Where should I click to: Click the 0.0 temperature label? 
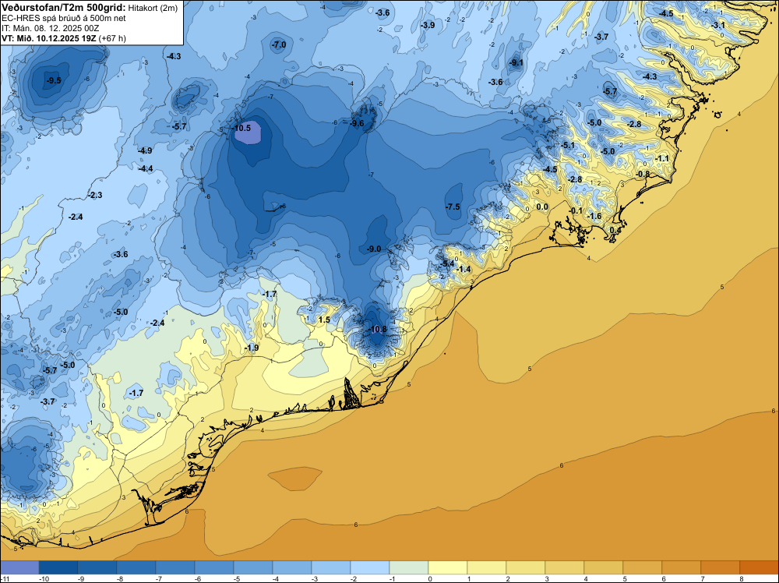coord(542,207)
